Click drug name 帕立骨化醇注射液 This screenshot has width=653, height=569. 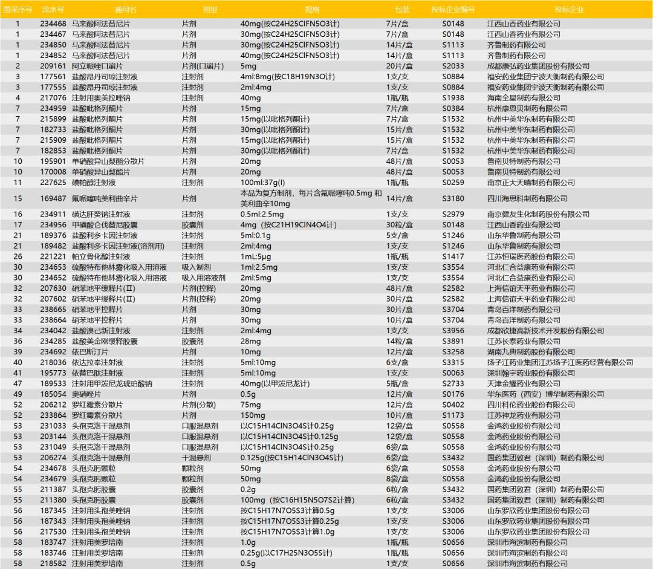coord(101,256)
